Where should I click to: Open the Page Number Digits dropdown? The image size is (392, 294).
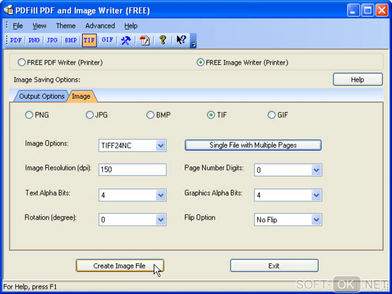click(317, 170)
